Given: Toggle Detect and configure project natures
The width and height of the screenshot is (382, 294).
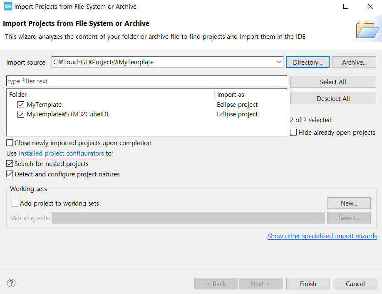Looking at the screenshot, I should [10, 174].
